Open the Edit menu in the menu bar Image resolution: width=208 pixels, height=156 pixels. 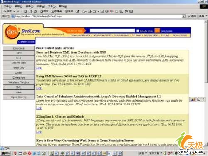click(18, 6)
